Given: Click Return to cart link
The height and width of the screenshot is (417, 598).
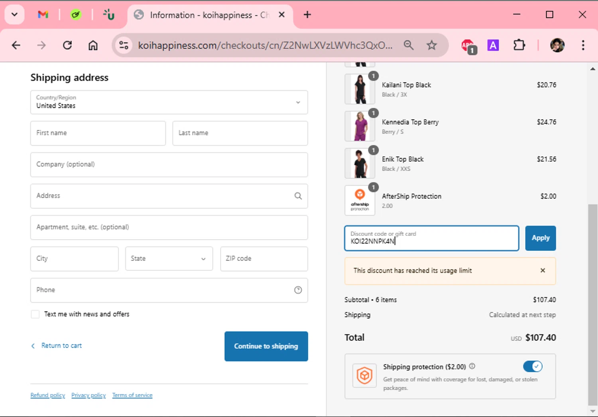Looking at the screenshot, I should click(x=61, y=346).
